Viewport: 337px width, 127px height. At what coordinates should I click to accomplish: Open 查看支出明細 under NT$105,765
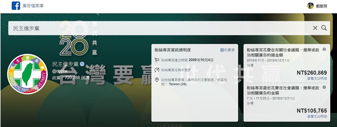tap(317, 116)
